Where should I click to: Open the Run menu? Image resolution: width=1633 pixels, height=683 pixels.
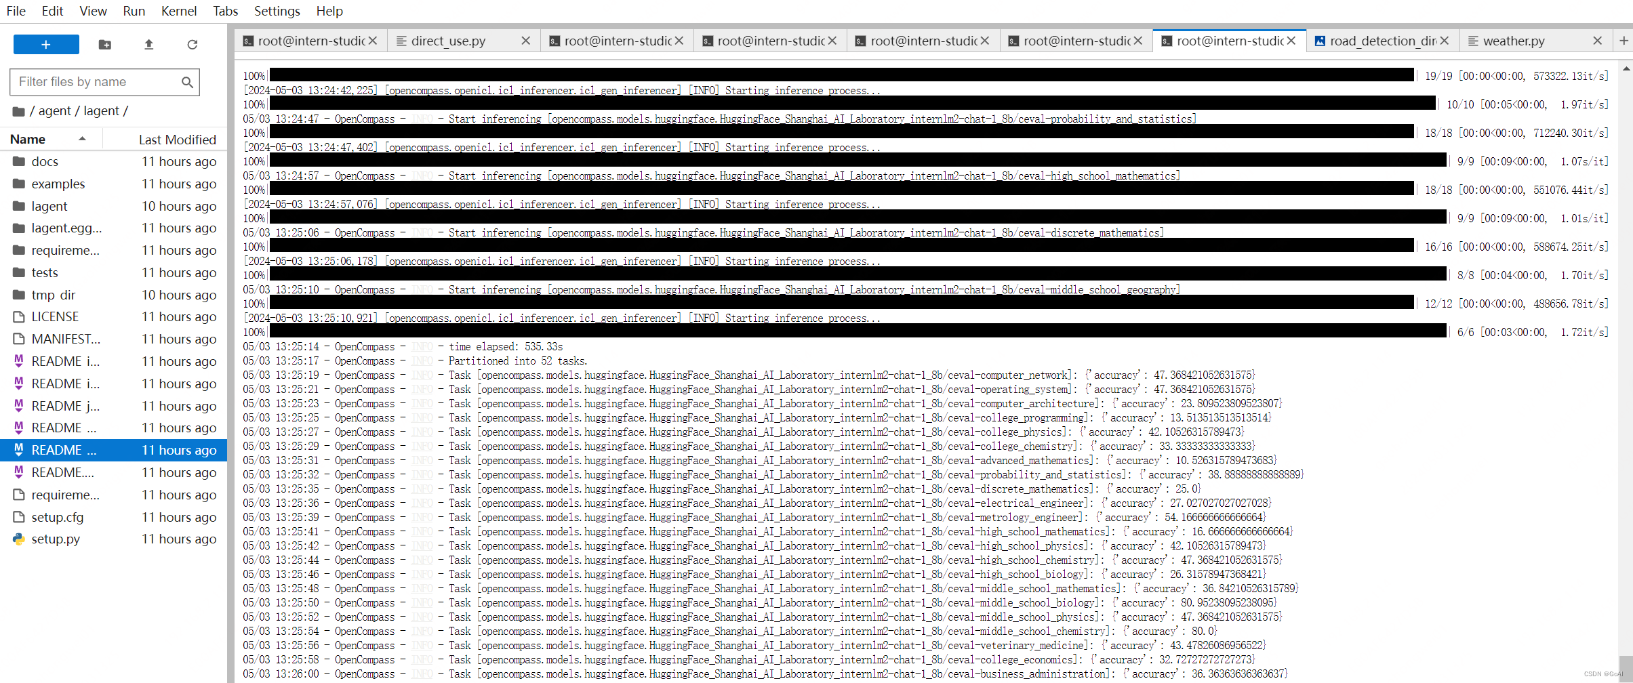tap(134, 11)
